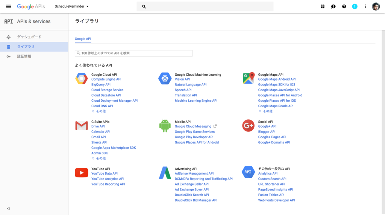
Task: Expand その他 under Google Maps API
Action: [x=265, y=111]
